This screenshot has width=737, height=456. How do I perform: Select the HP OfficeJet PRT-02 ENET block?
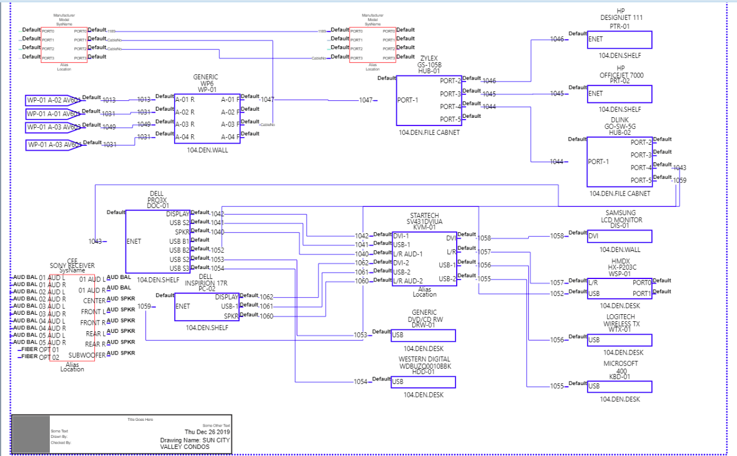point(619,94)
